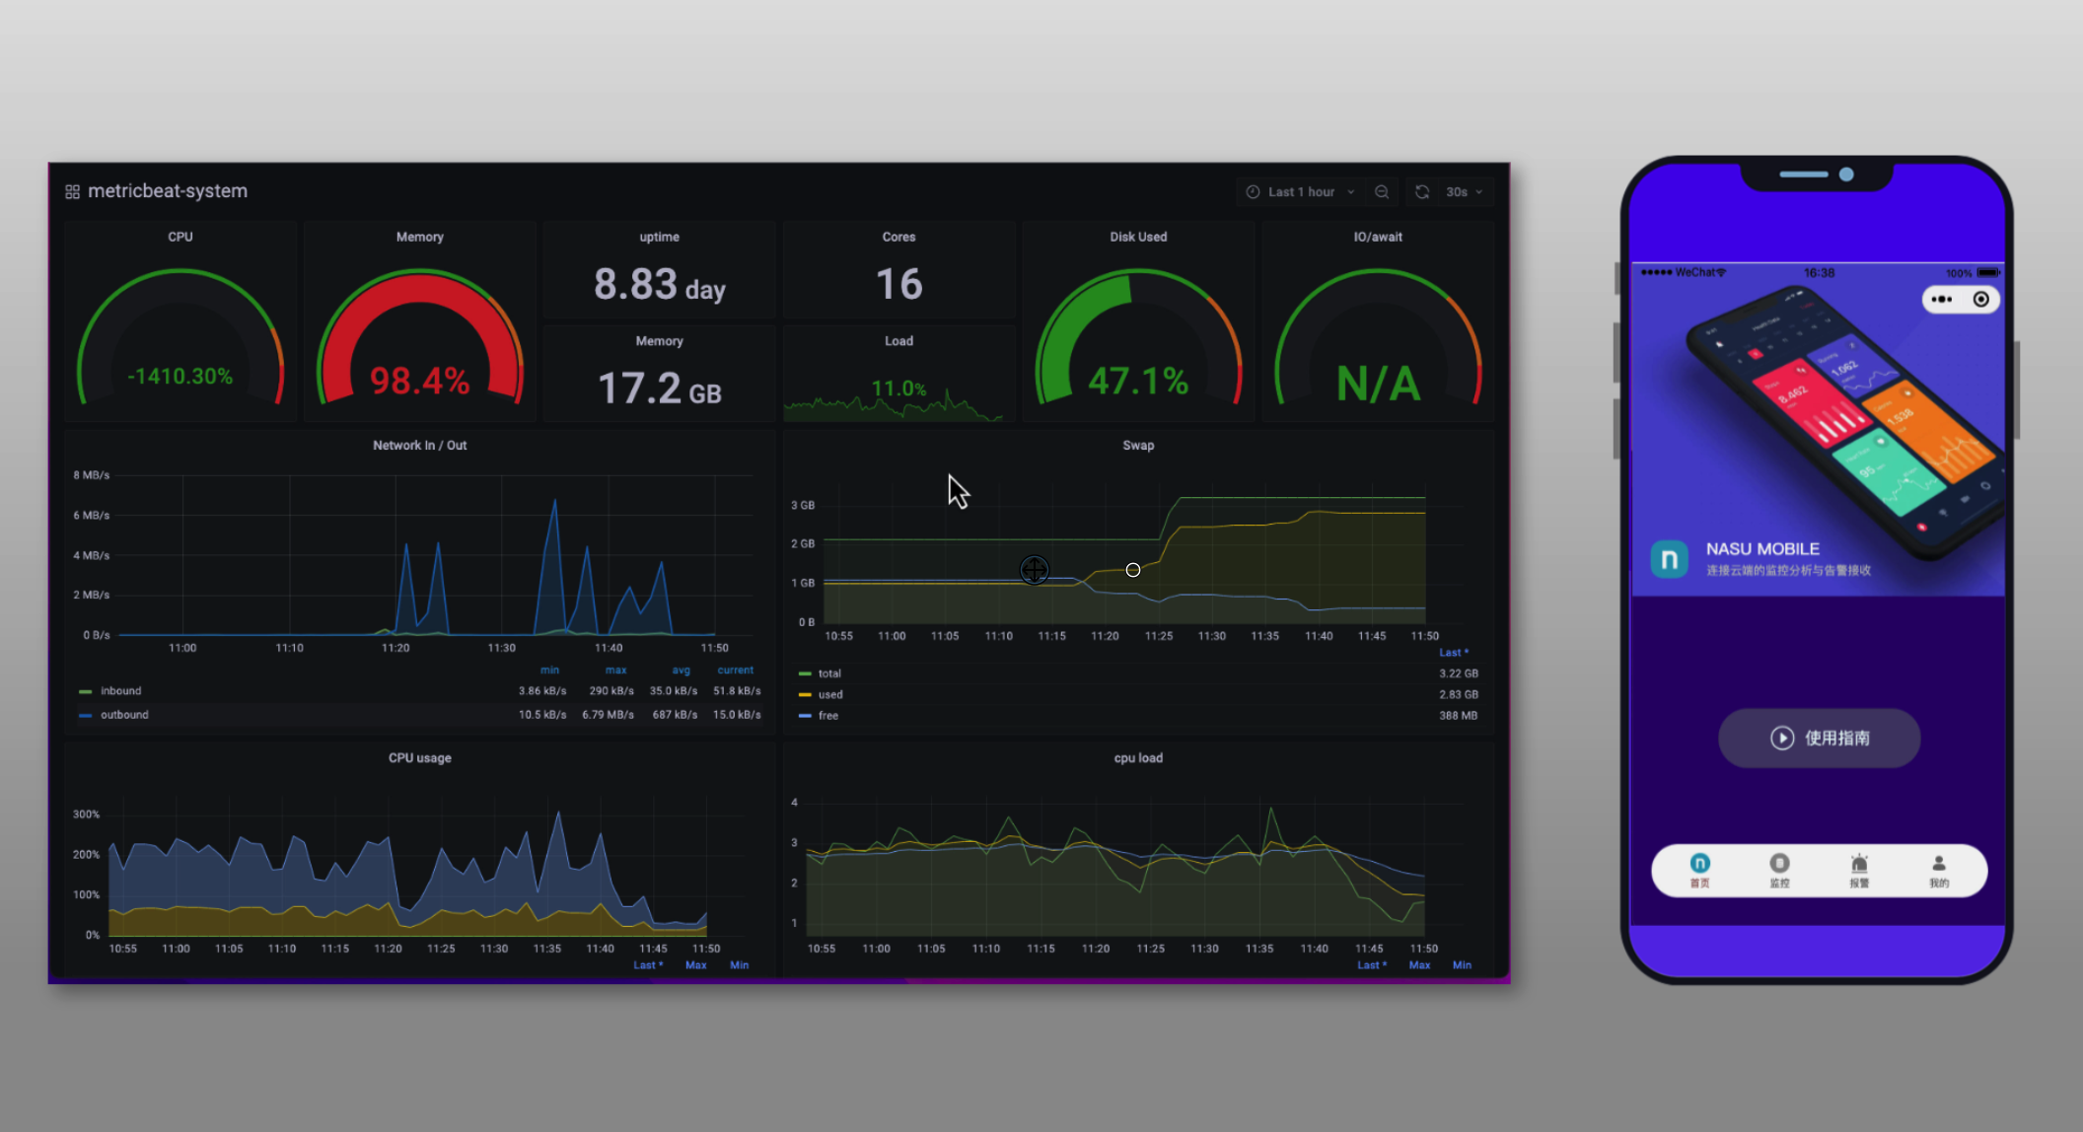The width and height of the screenshot is (2083, 1132).
Task: Sort CPU usage legend by Min column
Action: pyautogui.click(x=739, y=965)
